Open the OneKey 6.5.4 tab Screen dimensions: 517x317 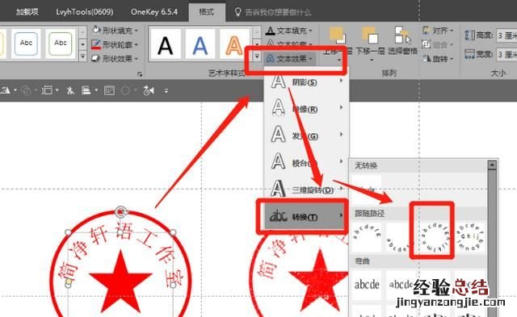[x=154, y=12]
